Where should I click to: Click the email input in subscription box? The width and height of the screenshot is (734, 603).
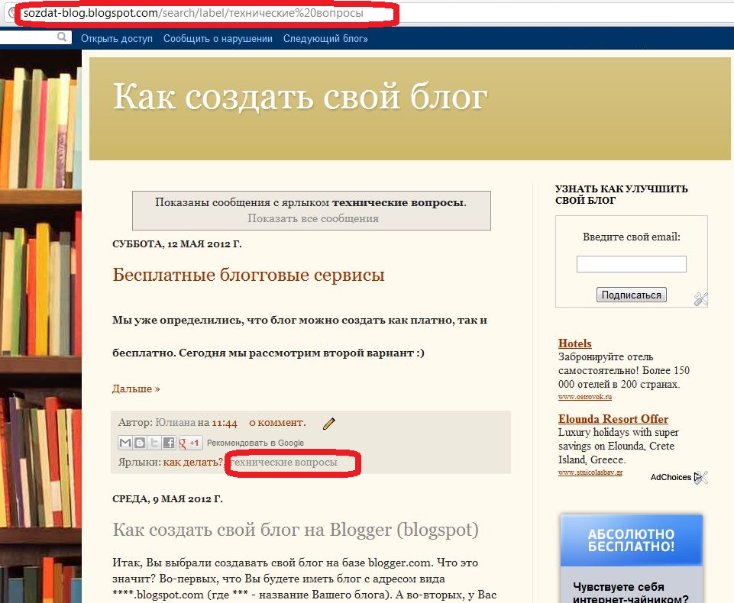(x=631, y=264)
